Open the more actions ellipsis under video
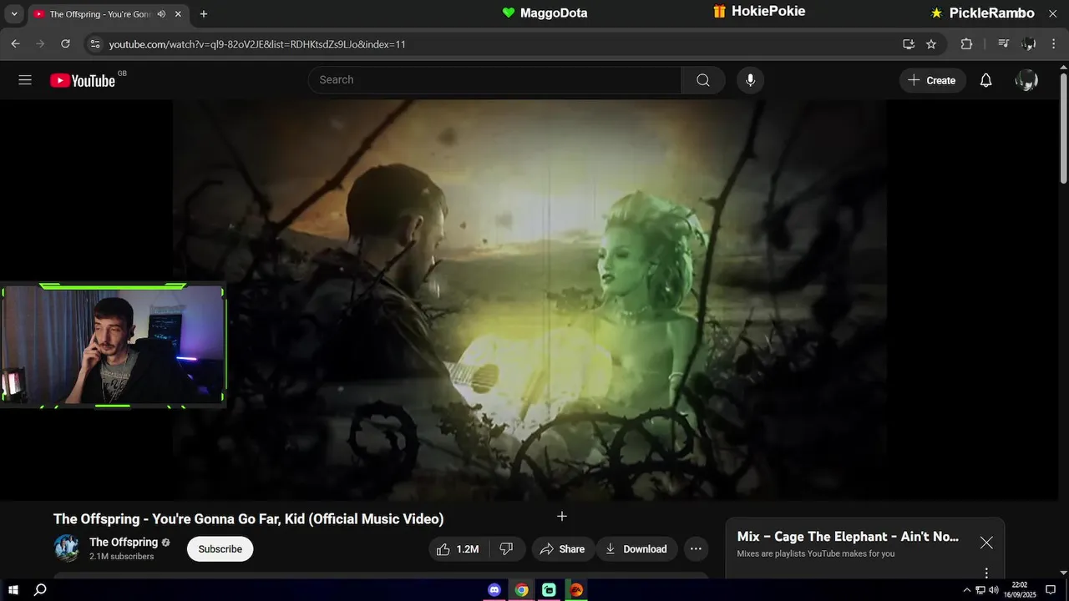 point(696,548)
